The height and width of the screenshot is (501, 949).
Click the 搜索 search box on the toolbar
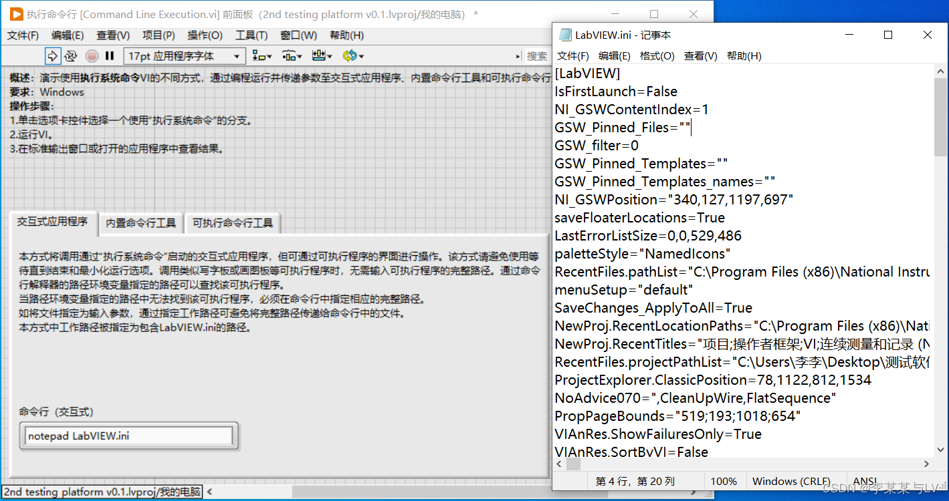tap(536, 55)
